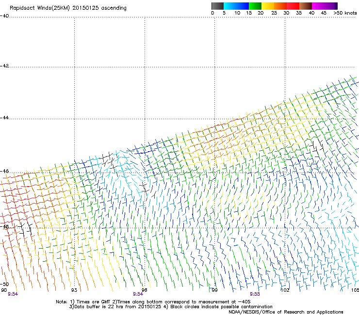Click the '20' legend scale label
This screenshot has width=359, height=315.
(261, 13)
